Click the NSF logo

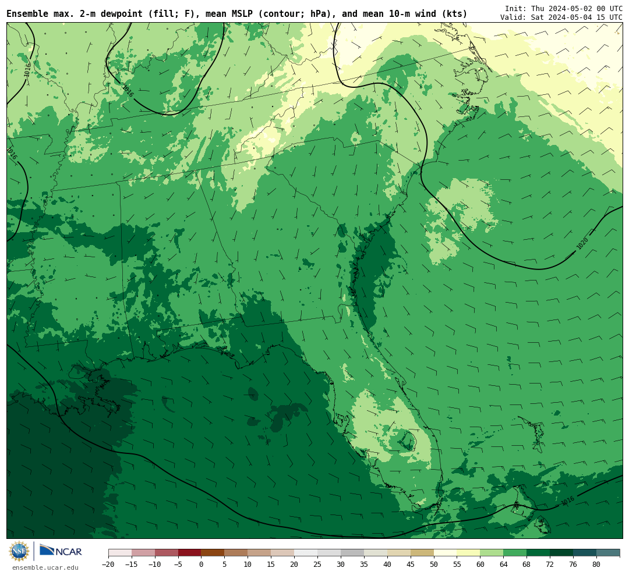pyautogui.click(x=19, y=551)
